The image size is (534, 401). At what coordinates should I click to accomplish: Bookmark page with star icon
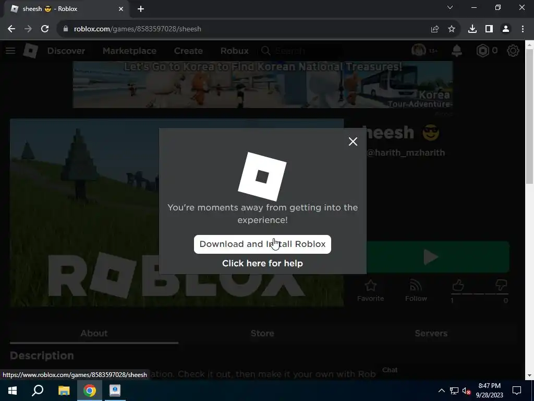452,29
